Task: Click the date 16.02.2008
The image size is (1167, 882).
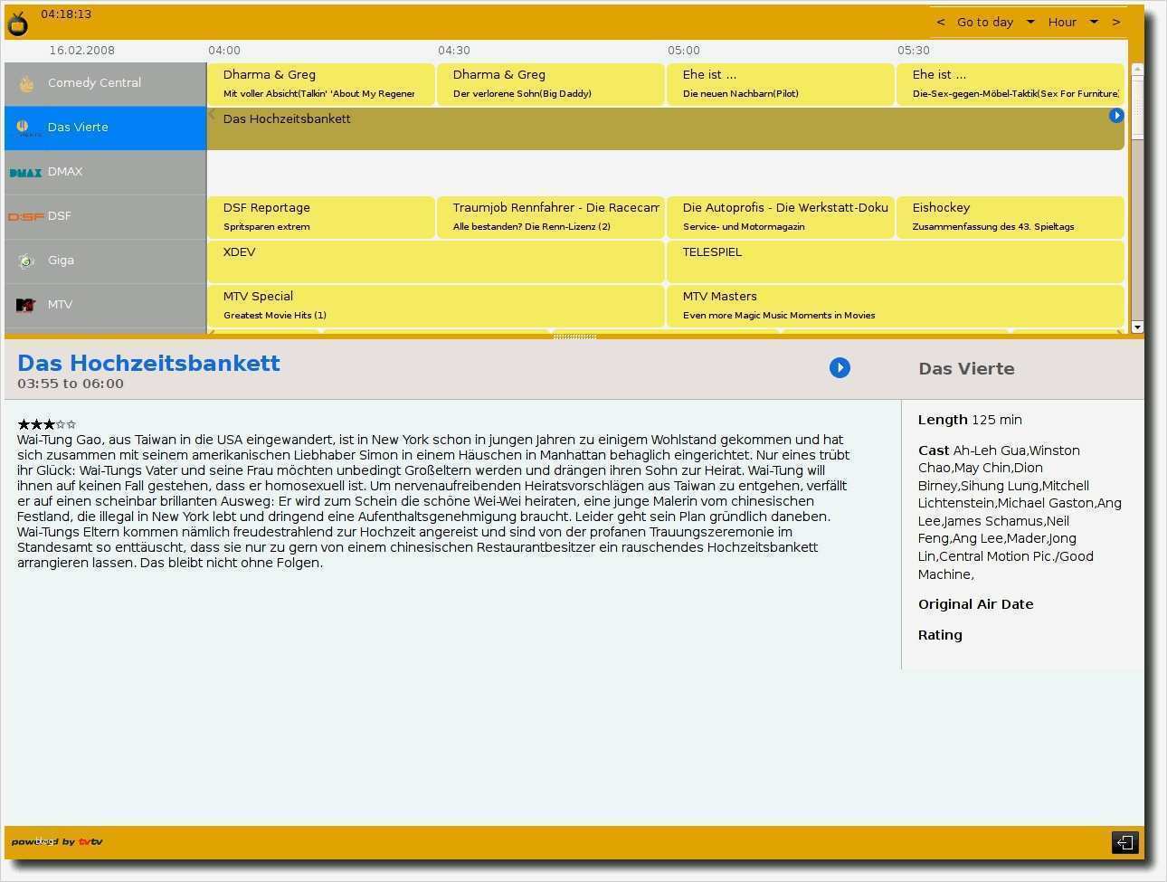Action: click(82, 51)
